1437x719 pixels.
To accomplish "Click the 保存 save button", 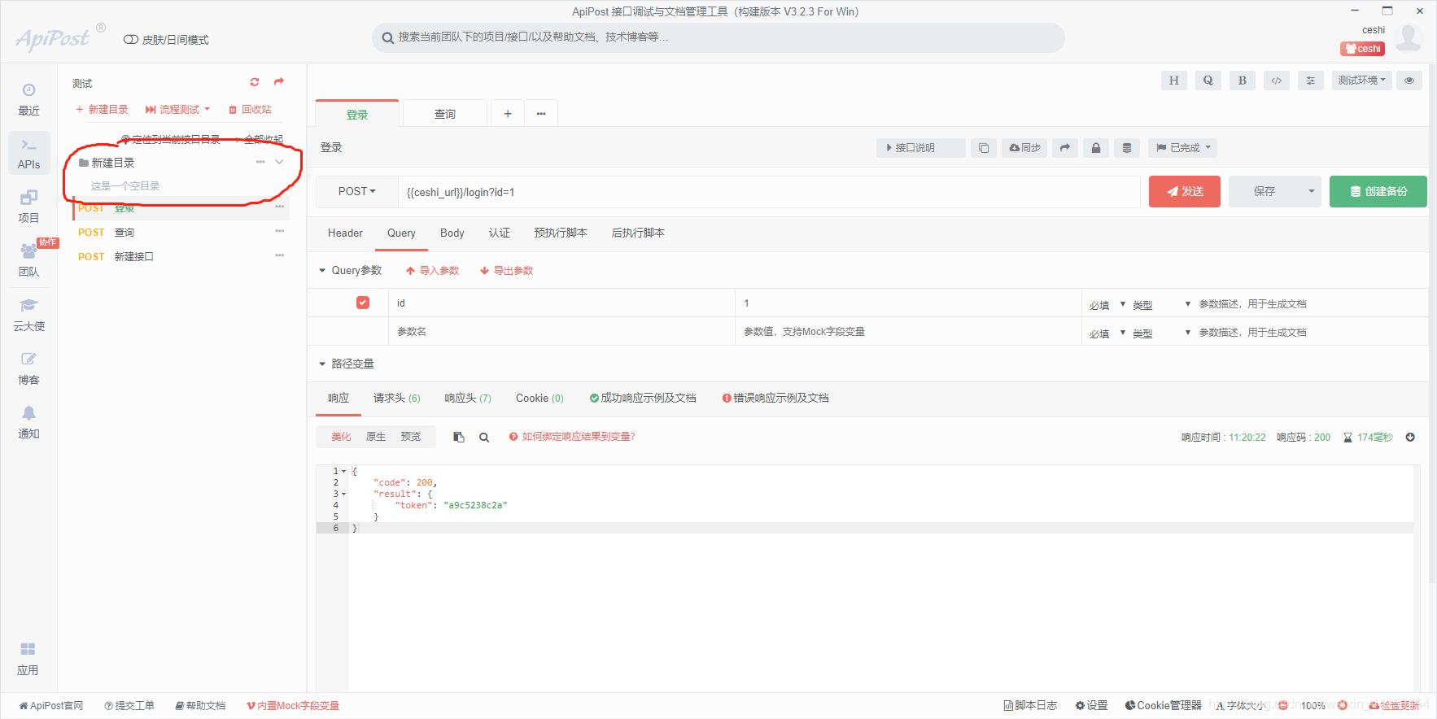I will coord(1264,192).
